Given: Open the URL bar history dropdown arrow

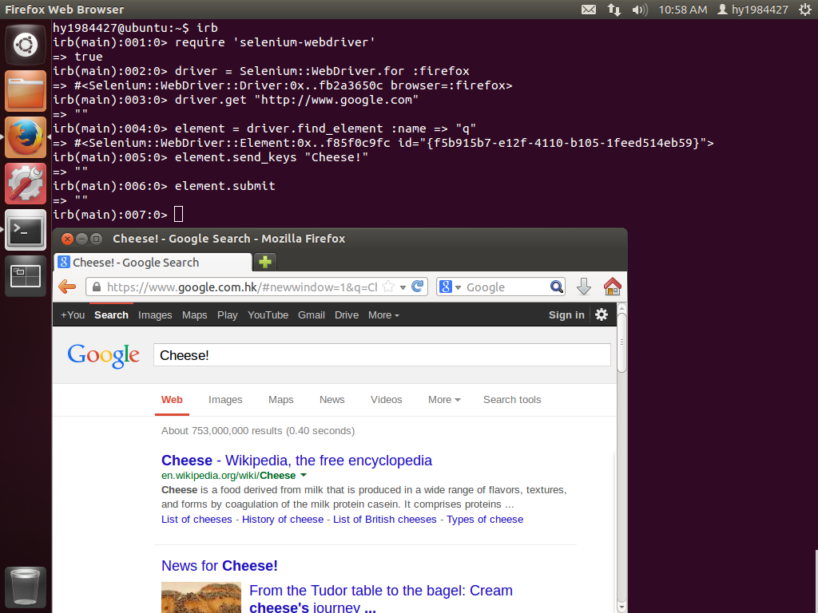Looking at the screenshot, I should 403,287.
